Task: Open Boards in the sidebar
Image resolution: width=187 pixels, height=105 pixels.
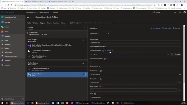Action: coord(6,27)
